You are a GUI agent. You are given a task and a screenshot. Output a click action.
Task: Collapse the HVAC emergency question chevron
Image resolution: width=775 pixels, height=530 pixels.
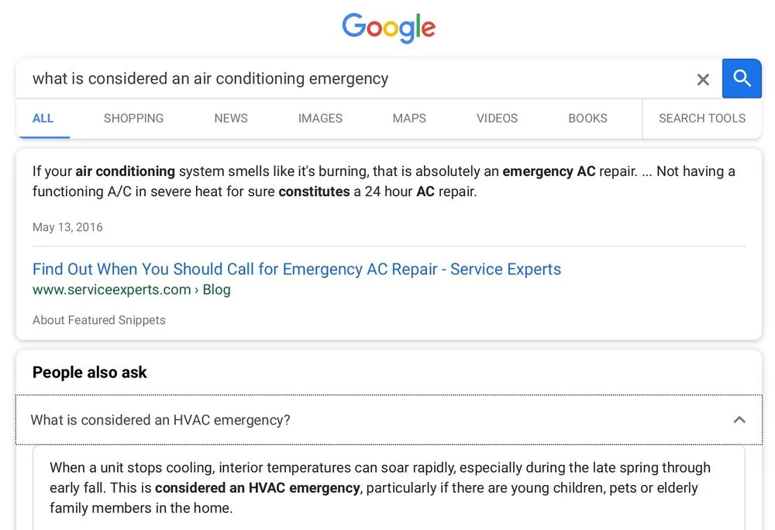[x=739, y=420]
